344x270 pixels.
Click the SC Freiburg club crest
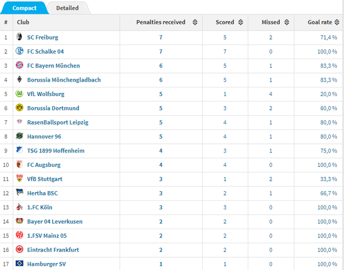coord(19,37)
